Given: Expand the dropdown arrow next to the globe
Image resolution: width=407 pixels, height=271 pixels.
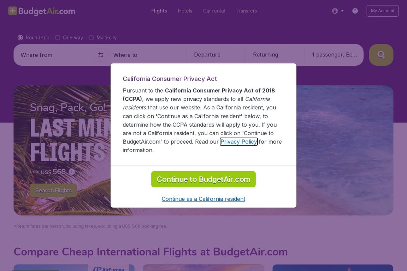Looking at the screenshot, I should coord(342,11).
